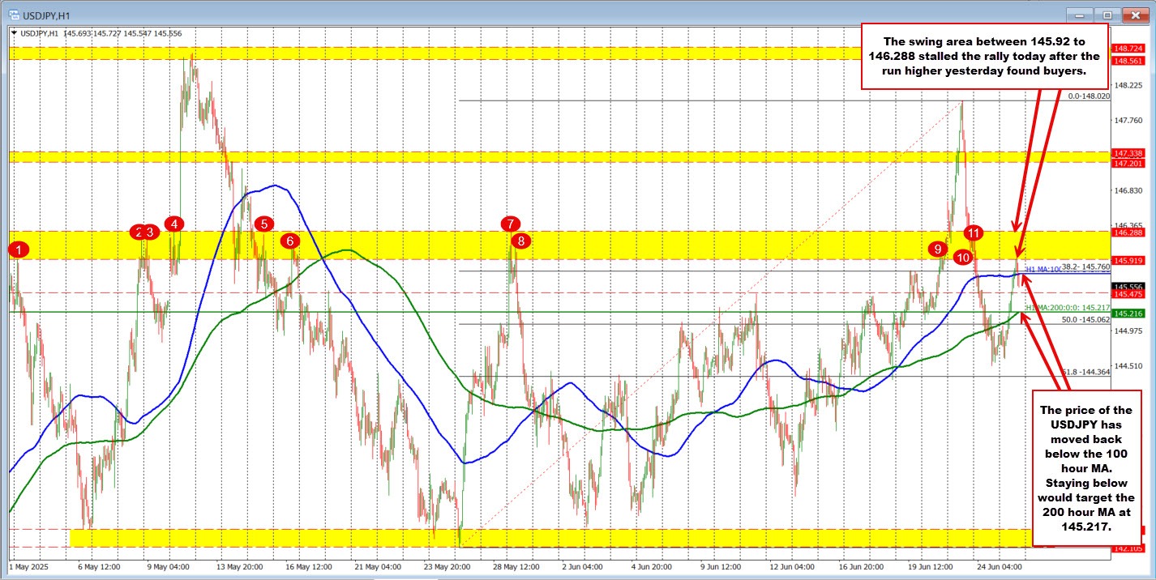Click red marker 9 on the June 19 rally

point(939,250)
